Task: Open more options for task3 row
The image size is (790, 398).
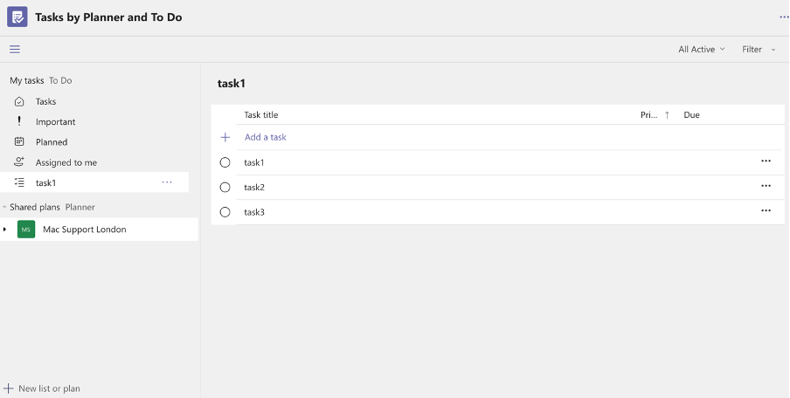Action: [766, 211]
